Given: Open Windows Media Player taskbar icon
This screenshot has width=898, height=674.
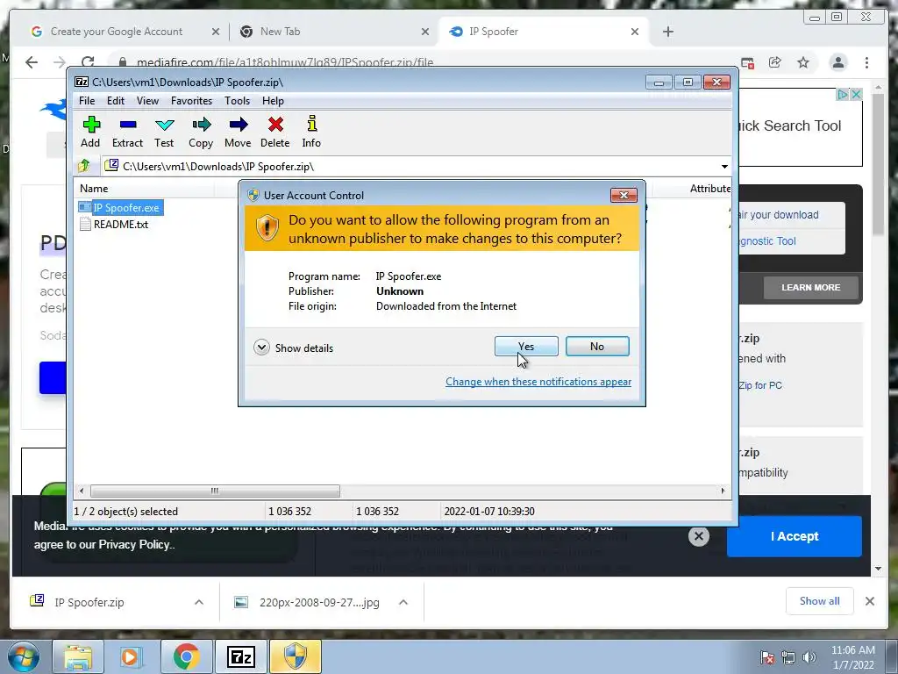Looking at the screenshot, I should (x=131, y=656).
